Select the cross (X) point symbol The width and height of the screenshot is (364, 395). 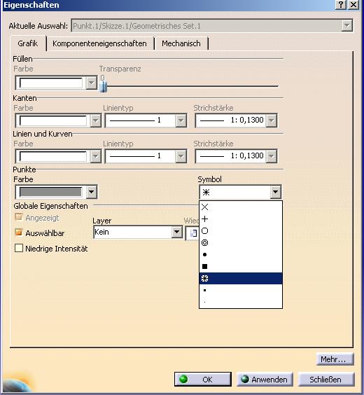click(x=240, y=207)
